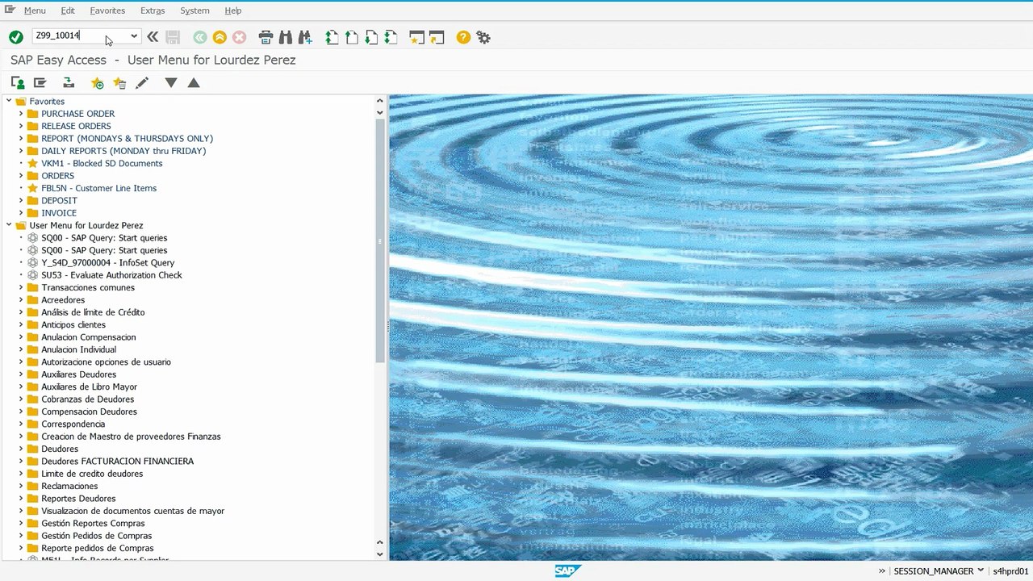Select SU53 - Evaluate Authorization Check

pyautogui.click(x=111, y=275)
